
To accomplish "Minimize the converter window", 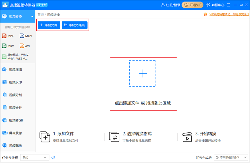I will tap(236, 5).
